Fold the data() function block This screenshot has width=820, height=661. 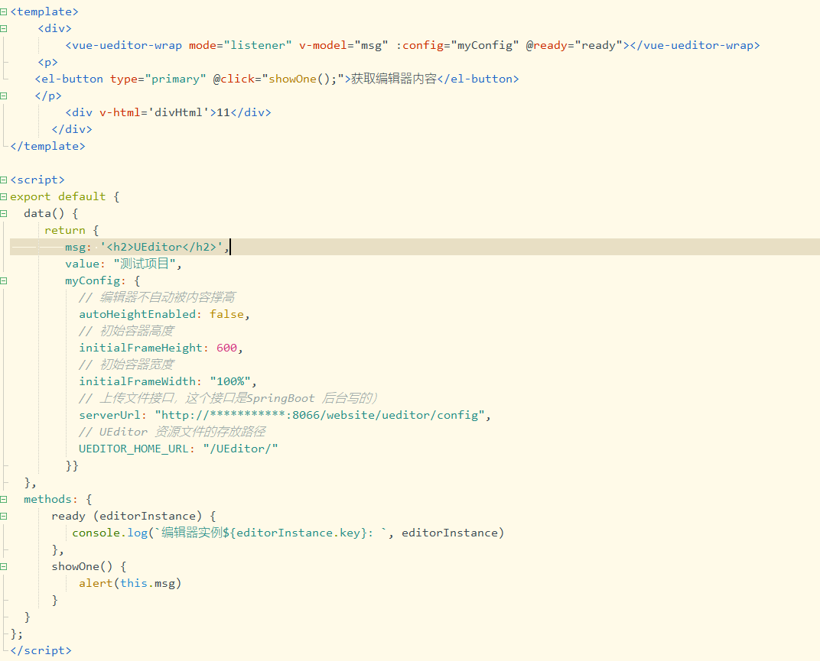coord(4,213)
